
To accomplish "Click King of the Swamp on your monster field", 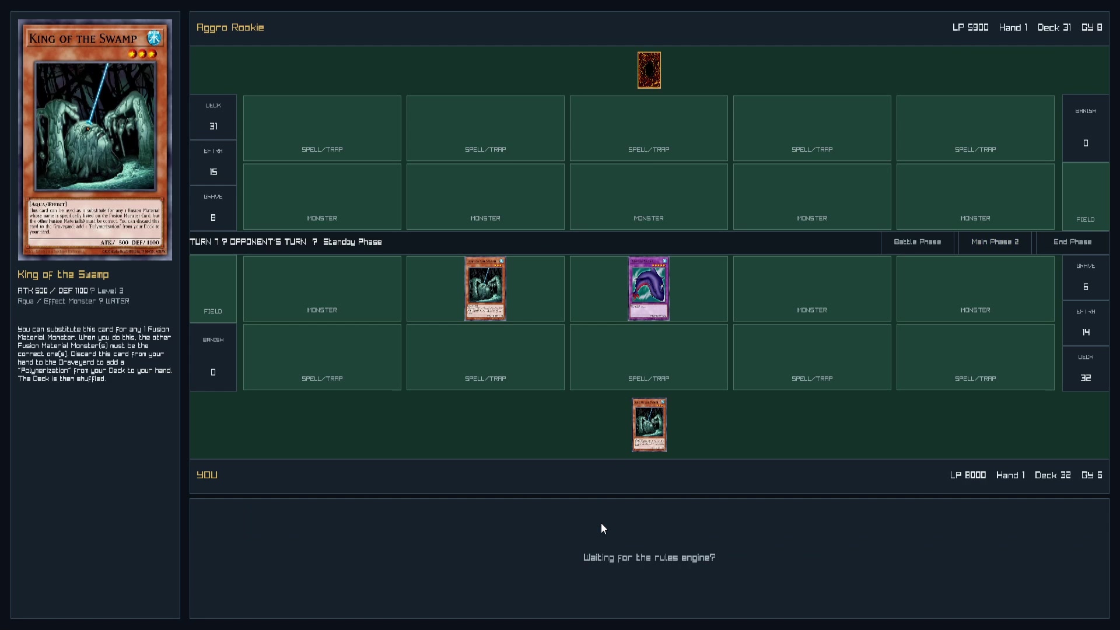I will [485, 289].
